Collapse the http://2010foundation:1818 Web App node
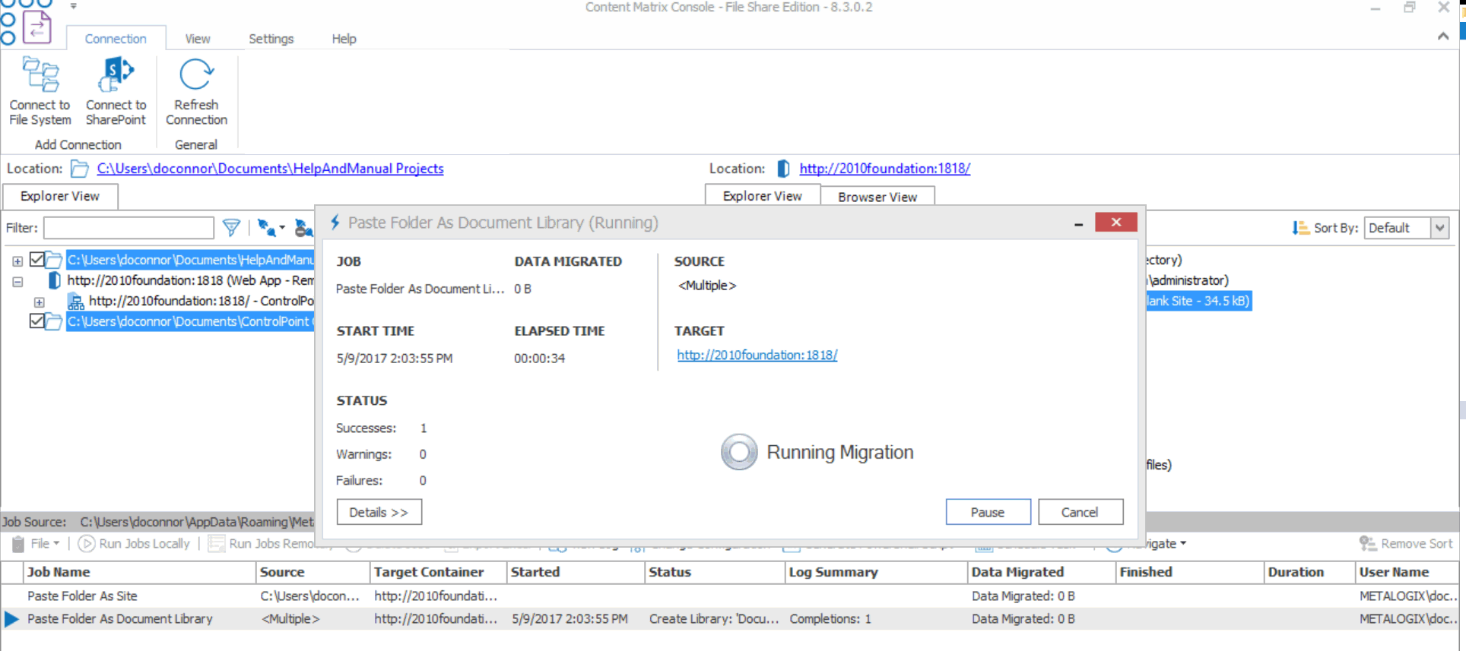This screenshot has width=1466, height=651. click(x=17, y=282)
